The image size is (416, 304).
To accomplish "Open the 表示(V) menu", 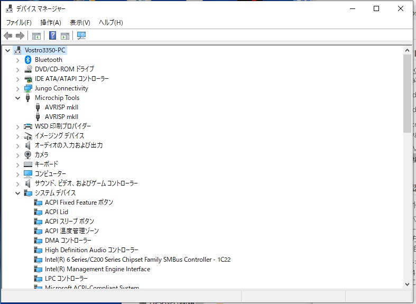I will 80,23.
